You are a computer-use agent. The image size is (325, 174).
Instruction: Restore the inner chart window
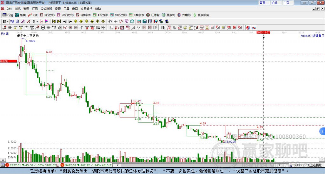coord(318,9)
